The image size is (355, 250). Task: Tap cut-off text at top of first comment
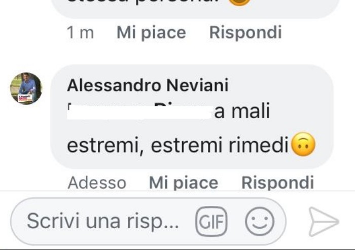point(147,2)
